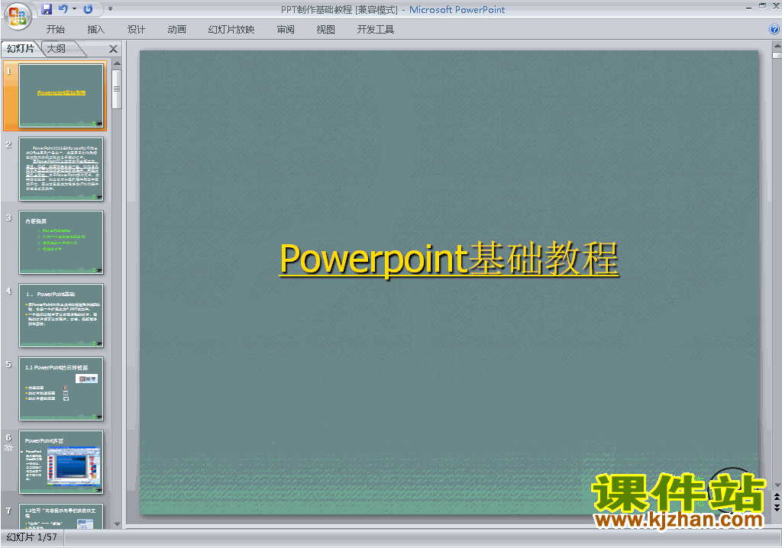This screenshot has height=548, width=782.
Task: Close the PowerPoint window
Action: (776, 6)
